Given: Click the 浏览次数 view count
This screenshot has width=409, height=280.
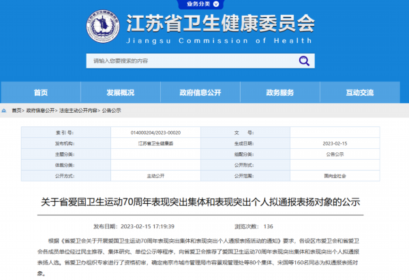Looking at the screenshot, I should click(x=253, y=226).
